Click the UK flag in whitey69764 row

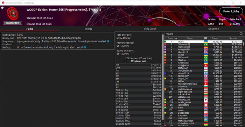coord(206,50)
